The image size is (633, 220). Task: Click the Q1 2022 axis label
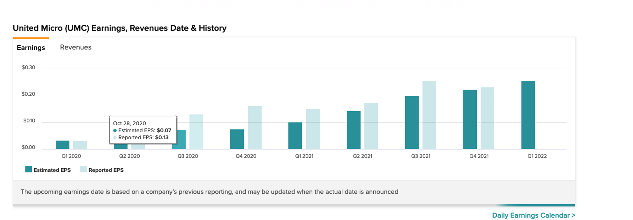(537, 156)
